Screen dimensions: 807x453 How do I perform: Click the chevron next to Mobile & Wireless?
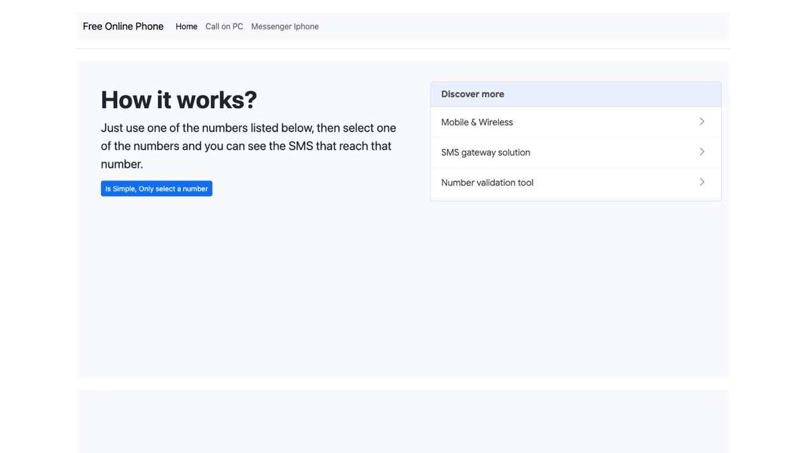click(x=701, y=121)
